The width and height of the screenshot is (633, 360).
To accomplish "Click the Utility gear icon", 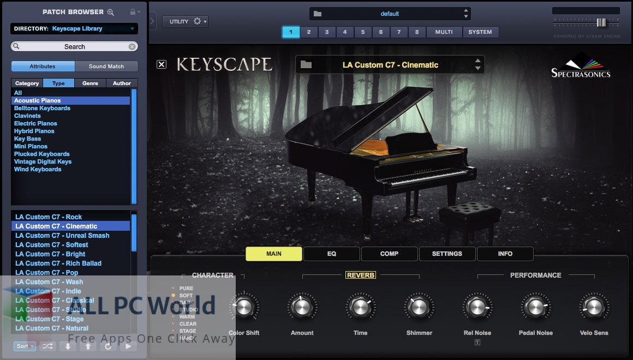I will tap(197, 21).
